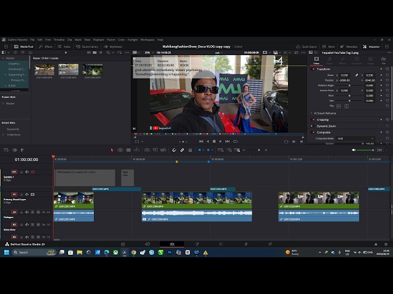The image size is (393, 294).
Task: Toggle the timeline Snapping magnet
Action: pos(174,150)
